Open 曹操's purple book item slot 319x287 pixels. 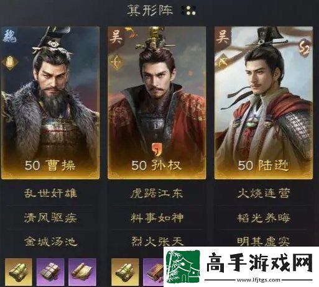point(50,272)
